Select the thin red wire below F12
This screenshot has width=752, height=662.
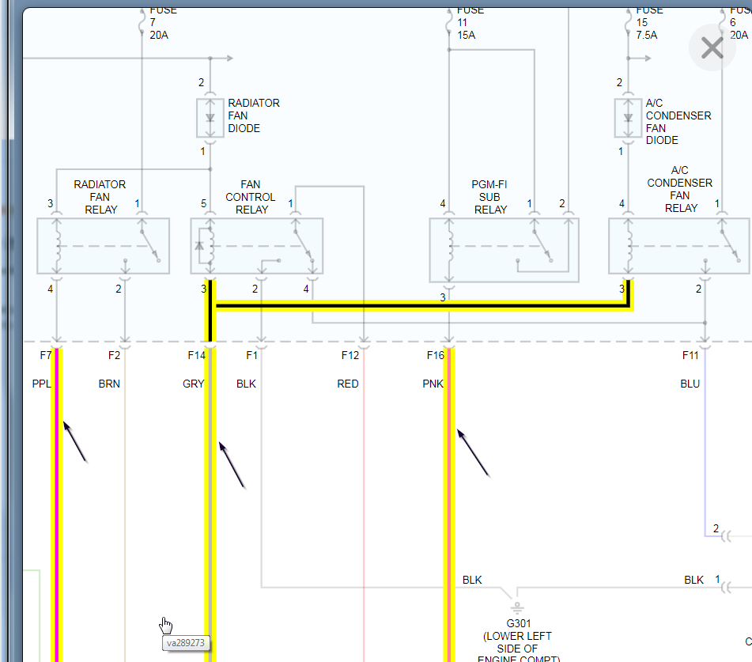click(x=364, y=490)
